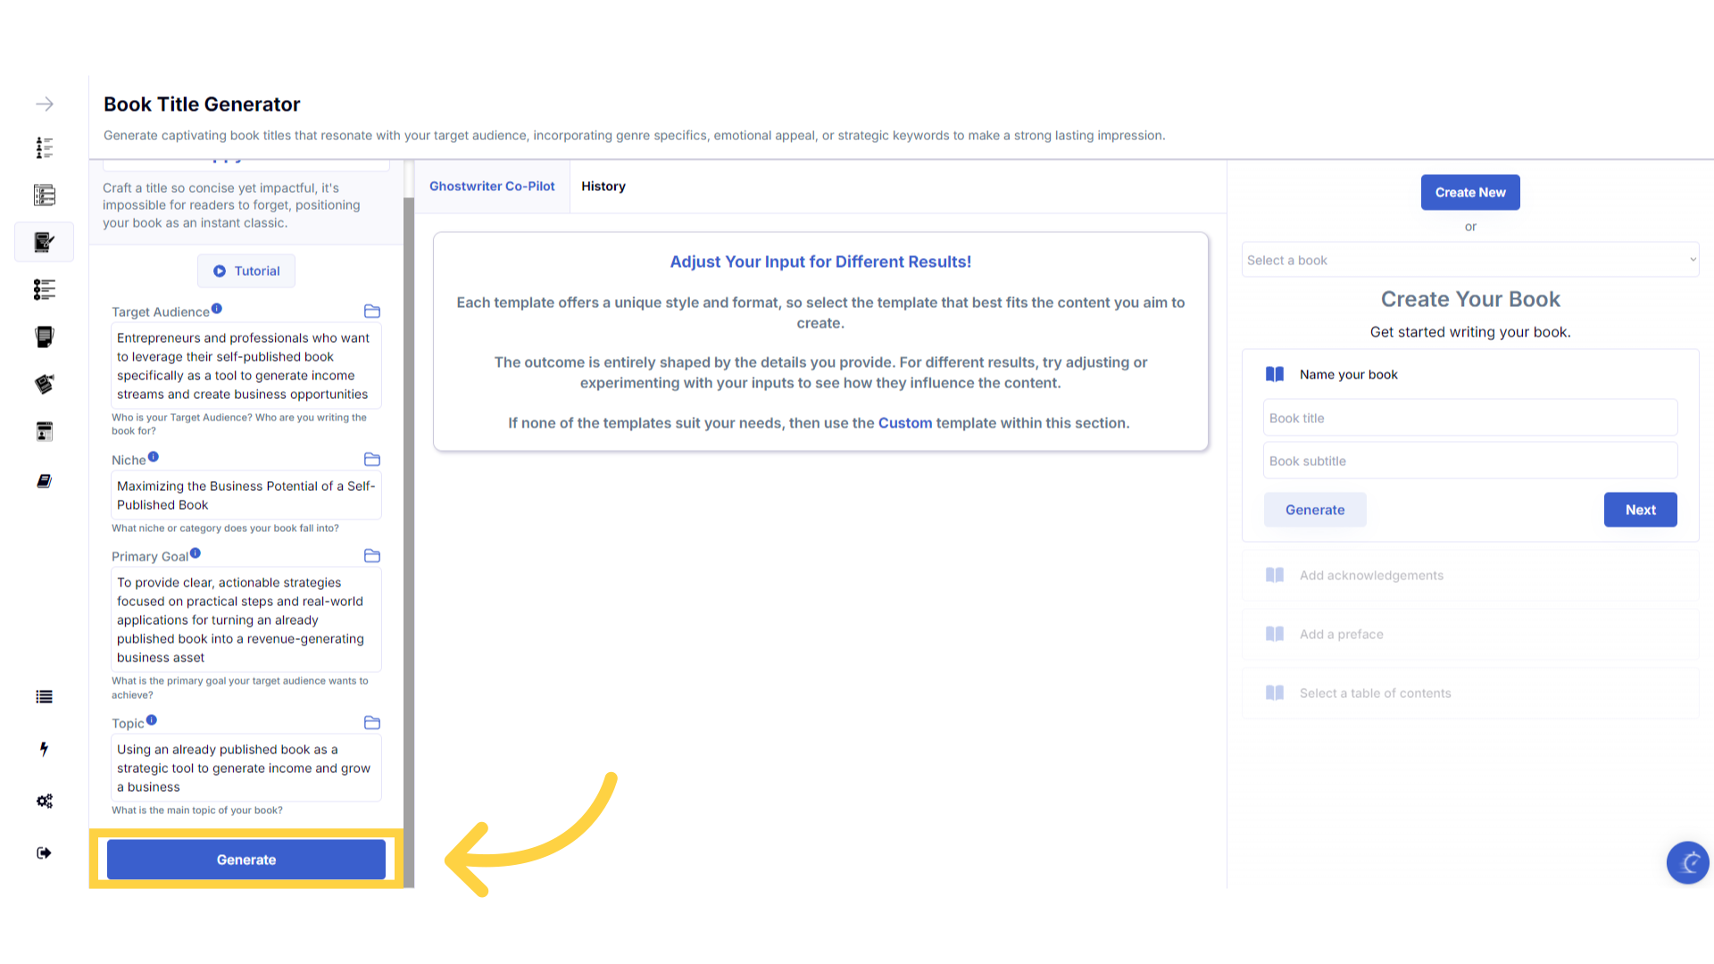Expand sidebar with the arrow icon
This screenshot has width=1714, height=964.
[45, 104]
